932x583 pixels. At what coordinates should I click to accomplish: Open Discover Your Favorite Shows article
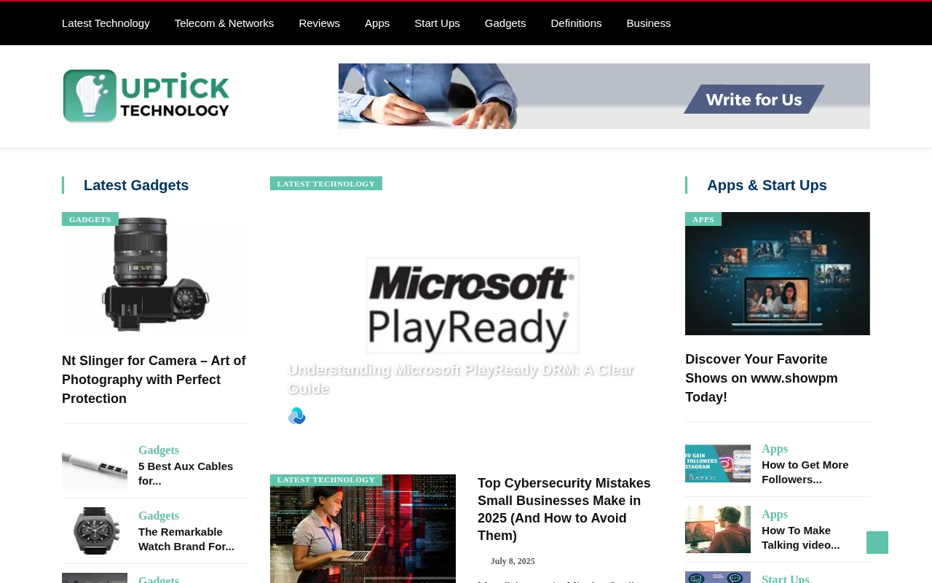(x=761, y=378)
